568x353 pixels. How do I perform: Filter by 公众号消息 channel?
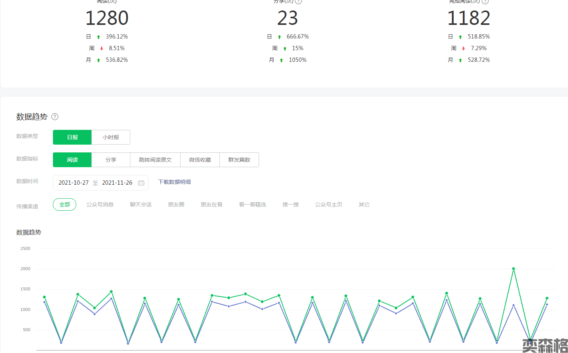[100, 204]
